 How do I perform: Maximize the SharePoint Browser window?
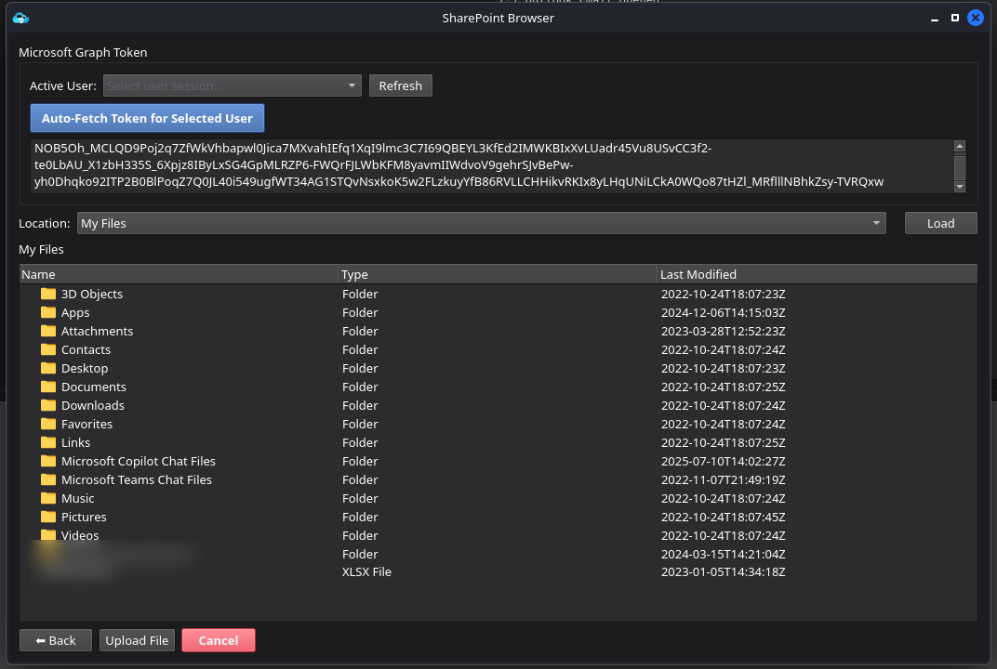954,18
